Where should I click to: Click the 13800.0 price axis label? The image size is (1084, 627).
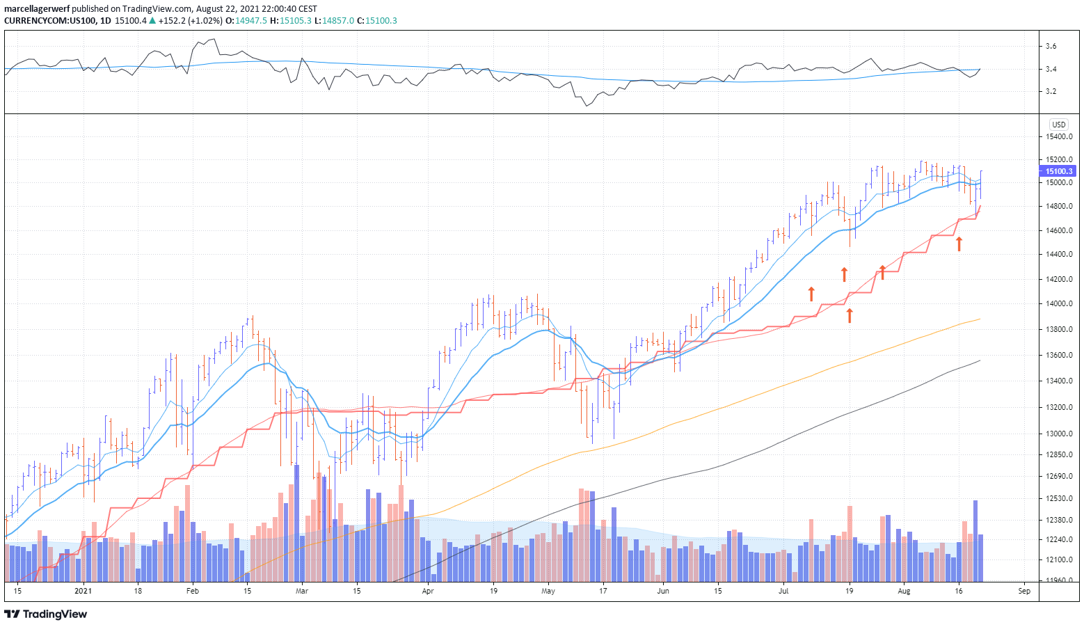(1058, 329)
